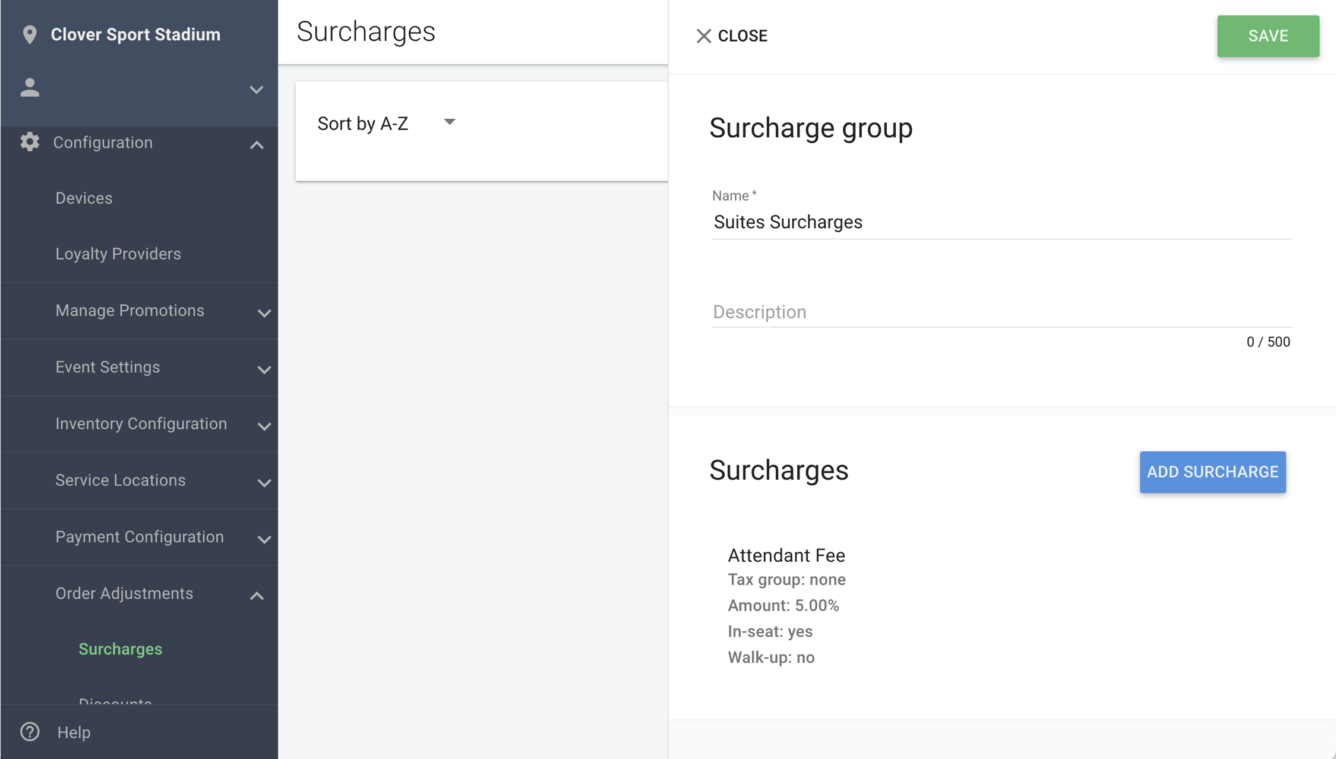
Task: Click the Configuration gear icon
Action: point(30,142)
